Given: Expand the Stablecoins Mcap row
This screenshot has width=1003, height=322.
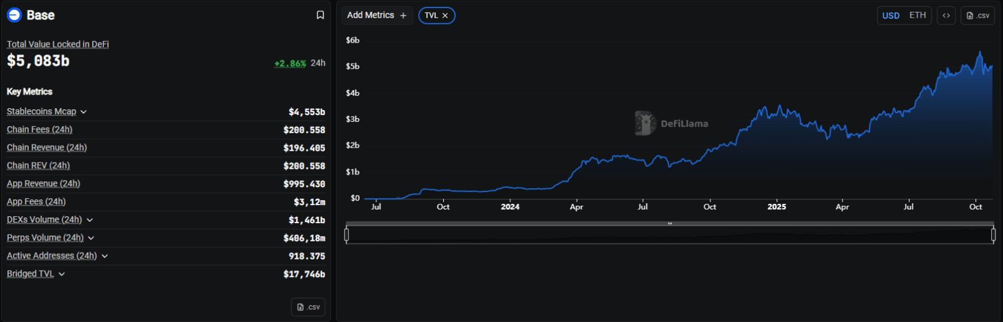Looking at the screenshot, I should coord(83,112).
